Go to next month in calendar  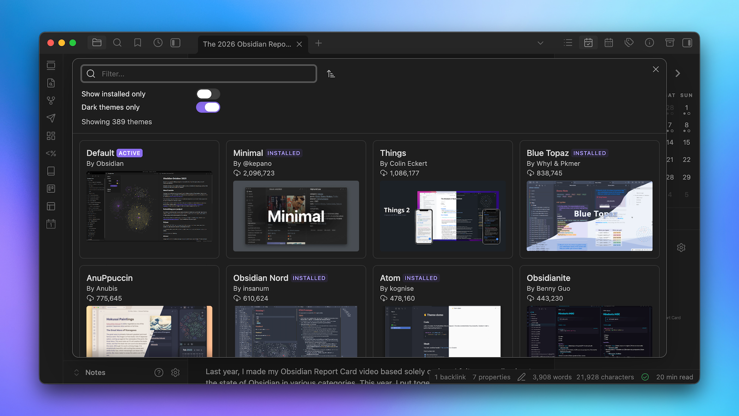coord(678,73)
